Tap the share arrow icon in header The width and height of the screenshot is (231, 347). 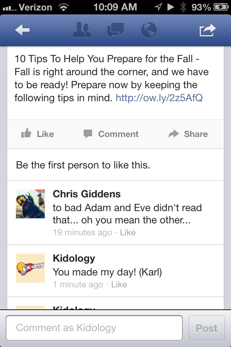tap(208, 30)
